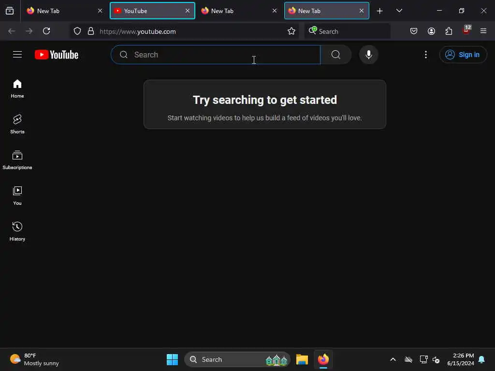Screen dimensions: 495x371
Task: Open History in the sidebar
Action: click(17, 231)
